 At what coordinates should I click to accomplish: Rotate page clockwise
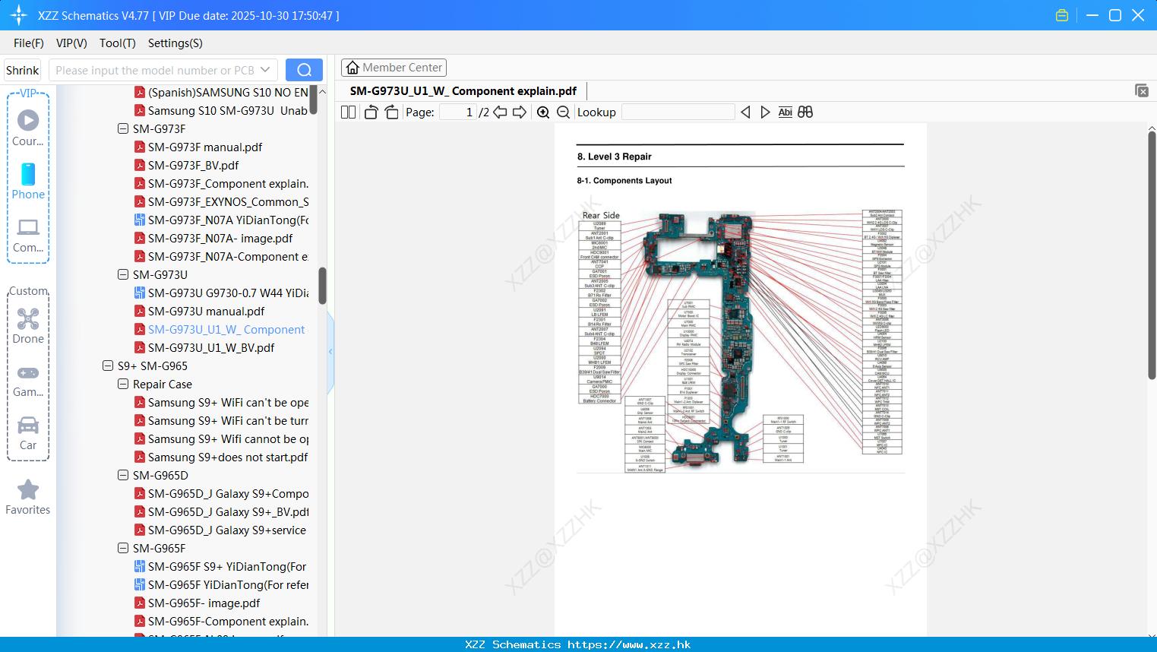(391, 112)
